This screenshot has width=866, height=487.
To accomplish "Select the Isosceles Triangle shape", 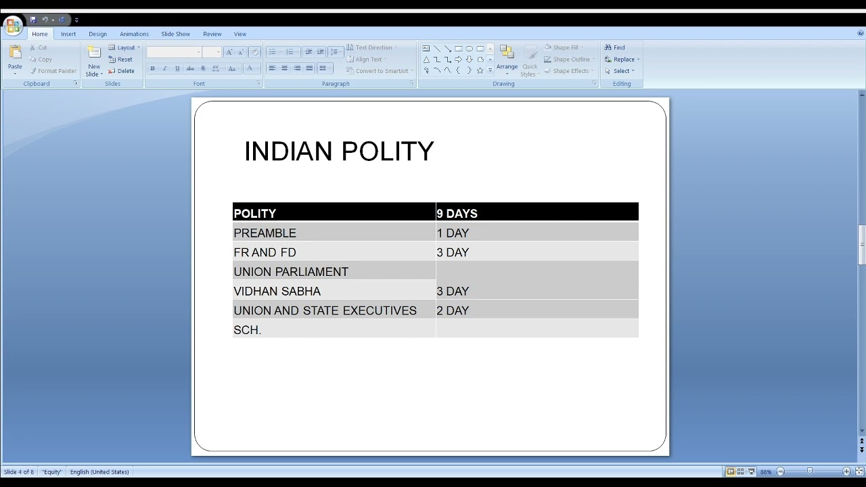I will click(x=426, y=60).
